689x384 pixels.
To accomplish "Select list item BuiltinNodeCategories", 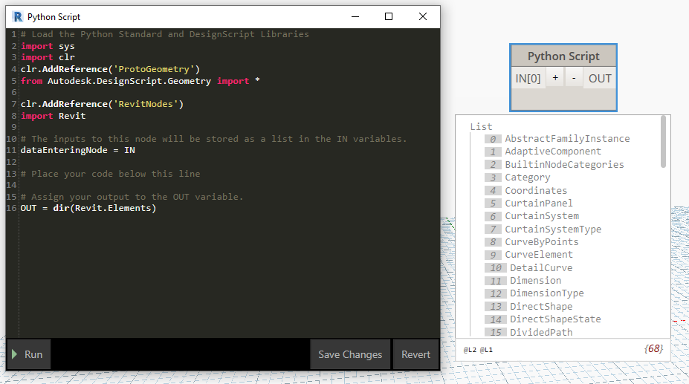I will click(x=564, y=165).
